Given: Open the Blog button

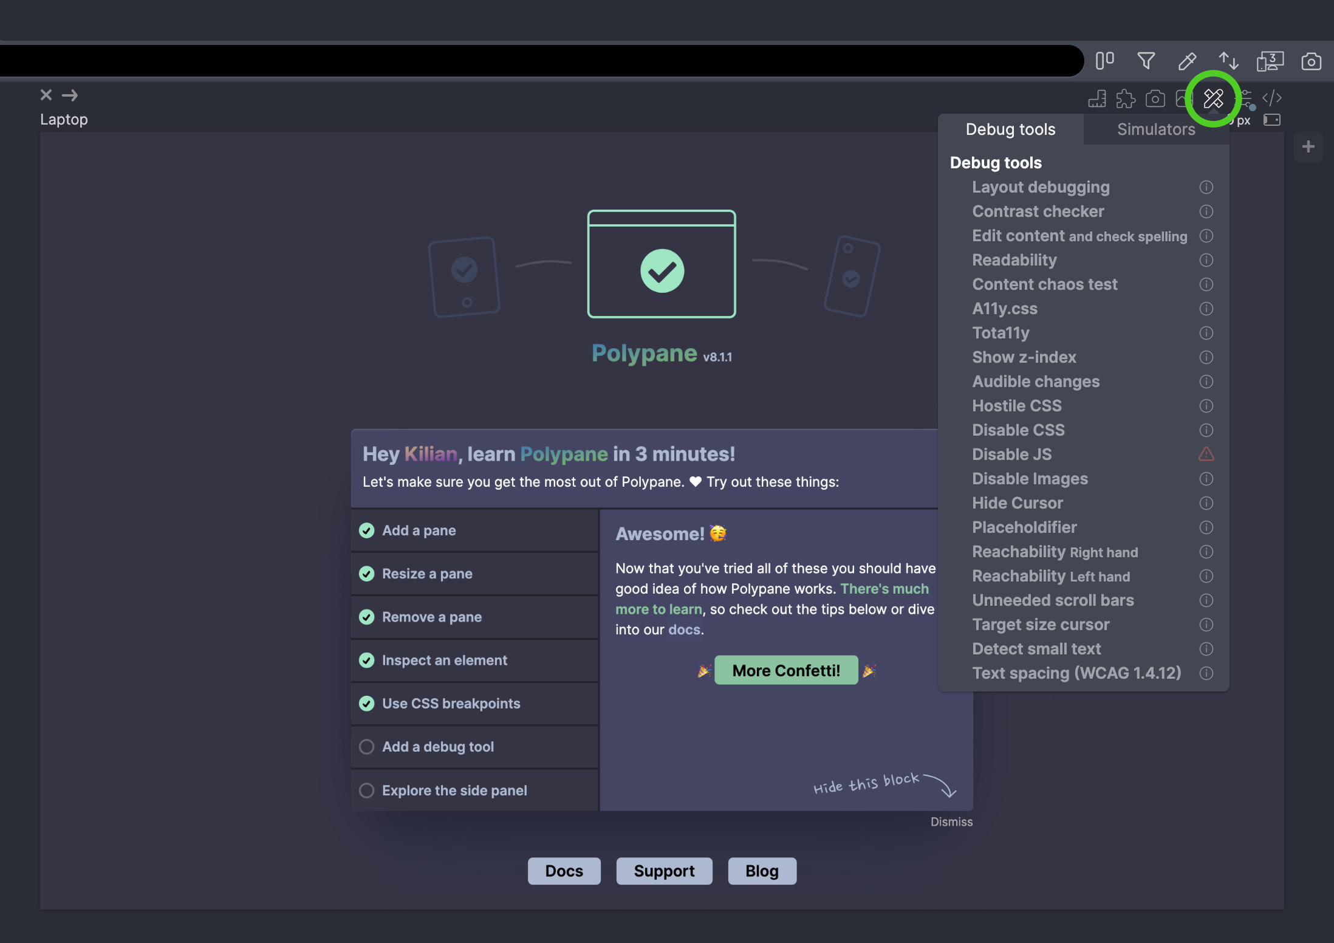Looking at the screenshot, I should tap(762, 871).
